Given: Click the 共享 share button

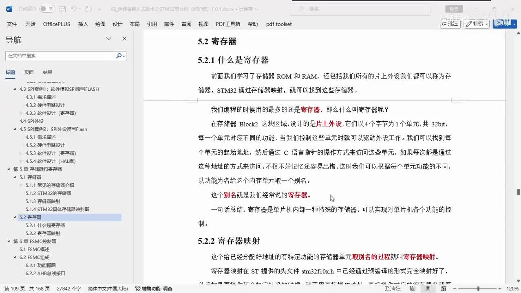Looking at the screenshot, I should (x=505, y=24).
